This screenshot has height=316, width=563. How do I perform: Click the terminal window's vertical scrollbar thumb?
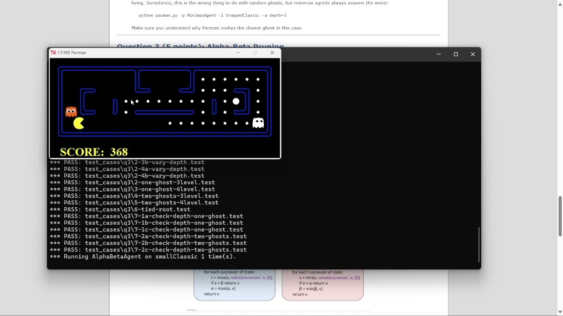(x=479, y=244)
